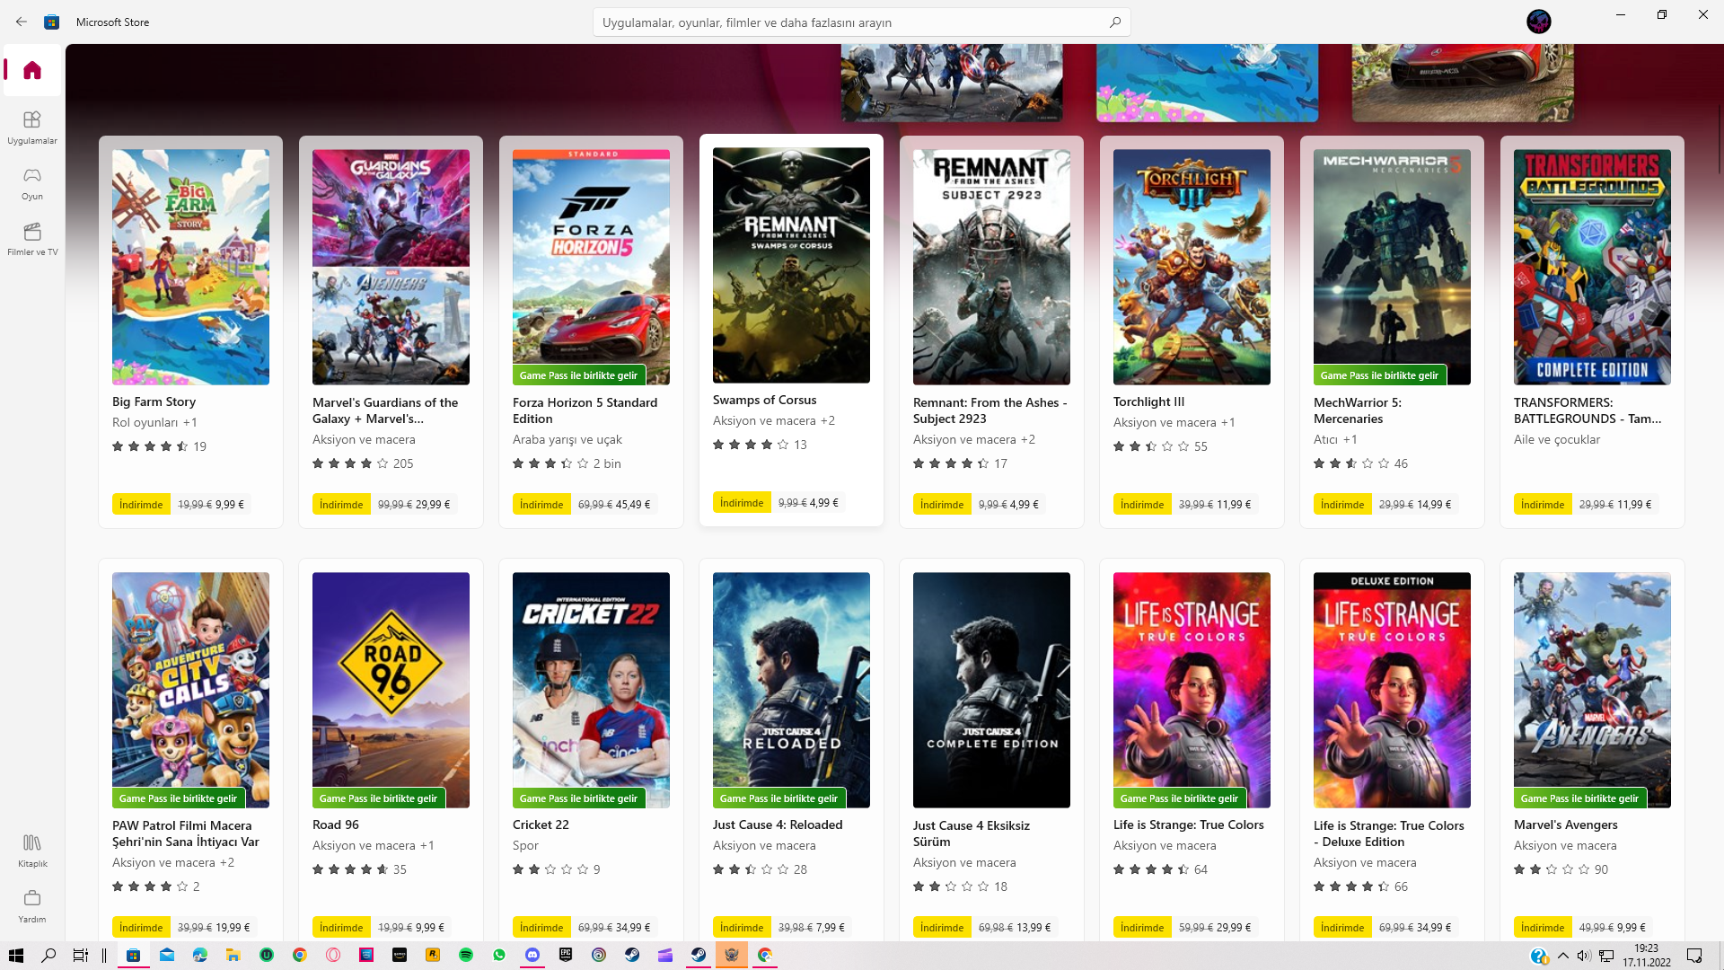
Task: Select Torchlight III game tile
Action: tap(1192, 267)
